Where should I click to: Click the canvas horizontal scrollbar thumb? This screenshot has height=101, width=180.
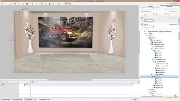pos(69,80)
